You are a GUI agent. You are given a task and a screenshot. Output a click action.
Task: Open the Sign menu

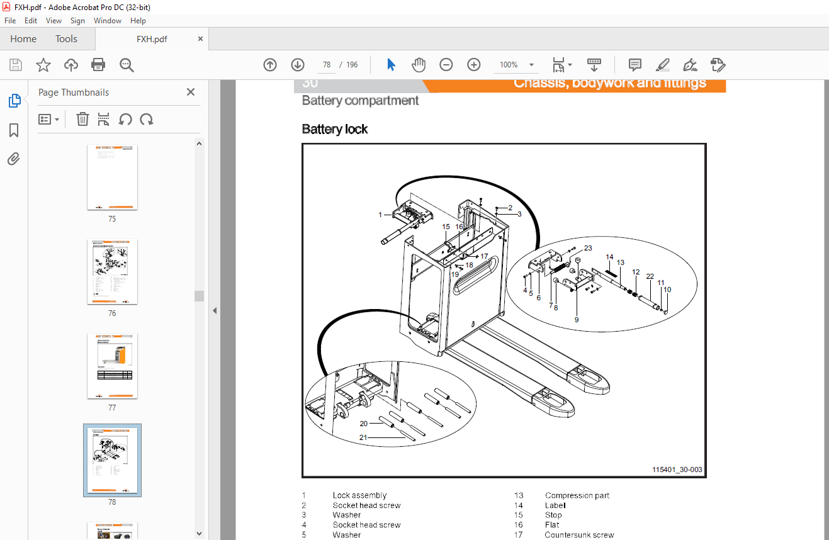[x=77, y=21]
